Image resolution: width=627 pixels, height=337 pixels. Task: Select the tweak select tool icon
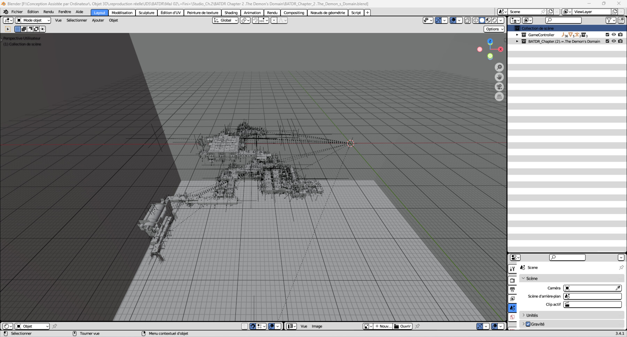(x=8, y=29)
